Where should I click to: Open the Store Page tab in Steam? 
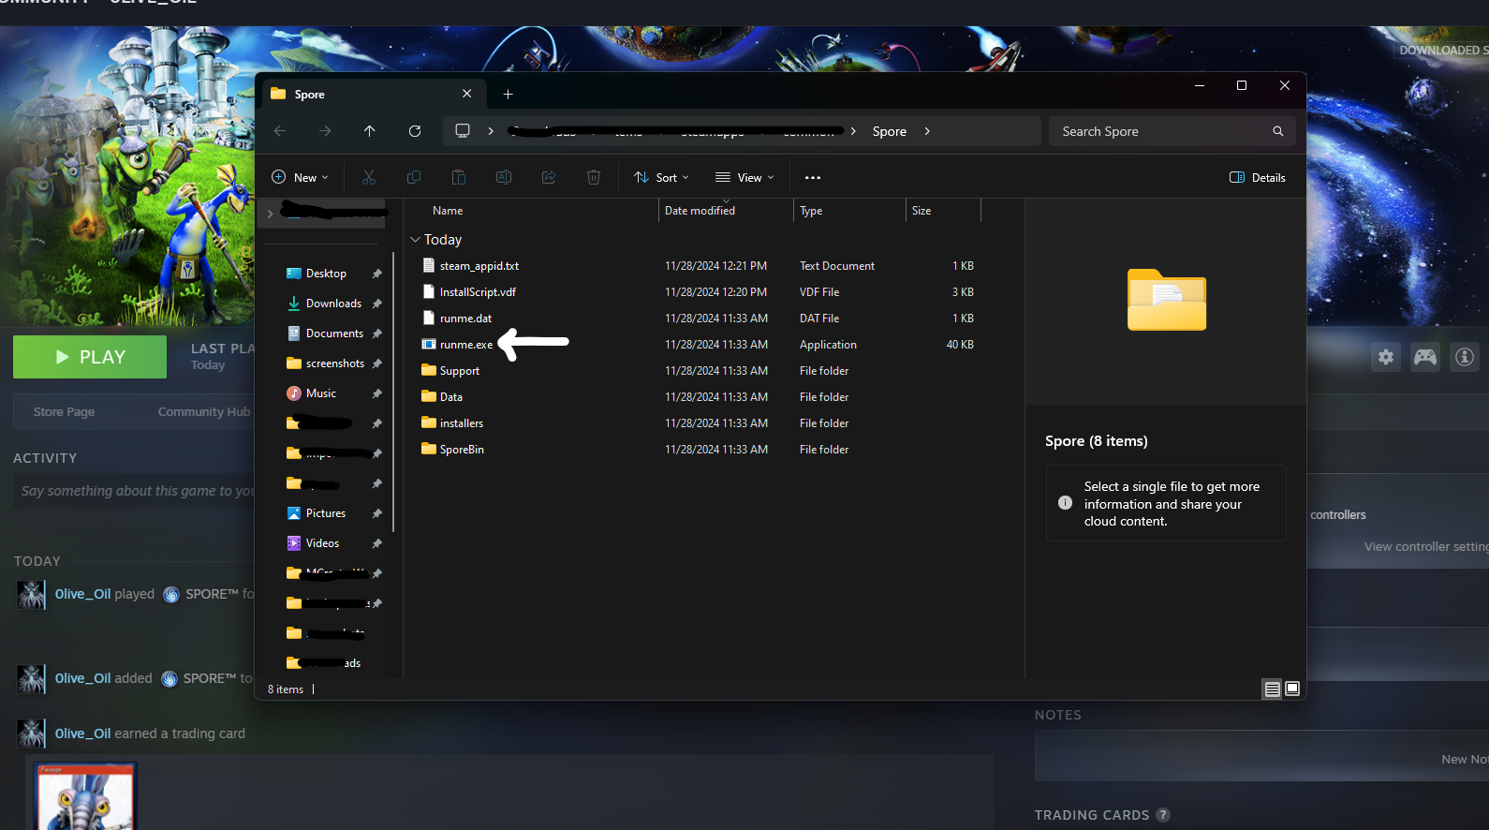[64, 412]
